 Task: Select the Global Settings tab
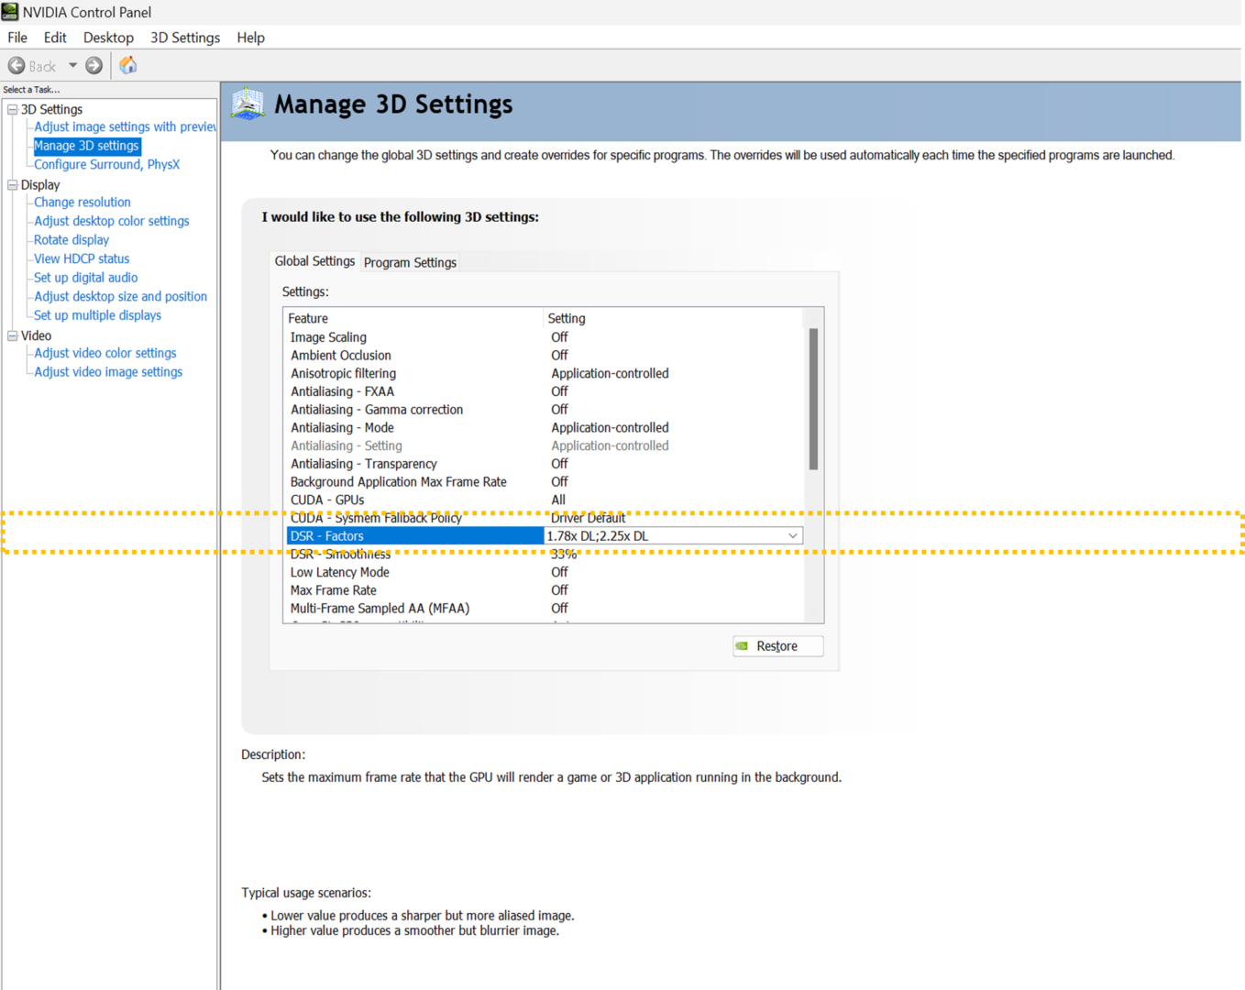click(x=314, y=261)
